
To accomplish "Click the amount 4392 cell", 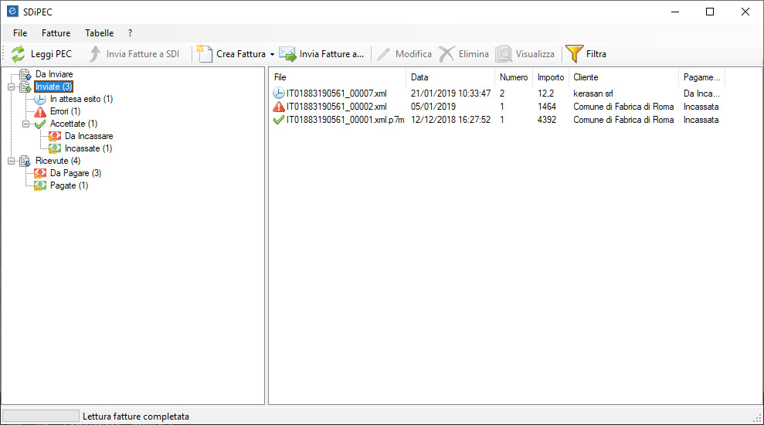I will (x=547, y=120).
